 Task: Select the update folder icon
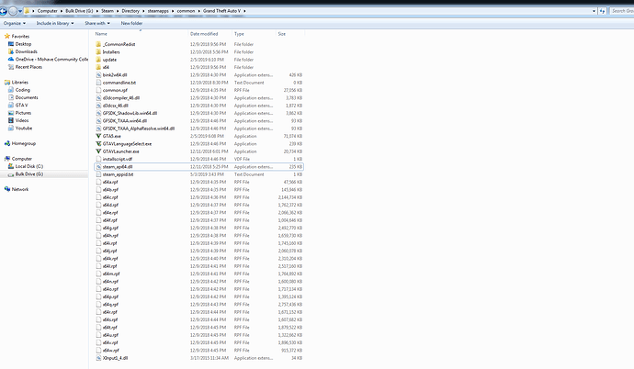[96, 59]
